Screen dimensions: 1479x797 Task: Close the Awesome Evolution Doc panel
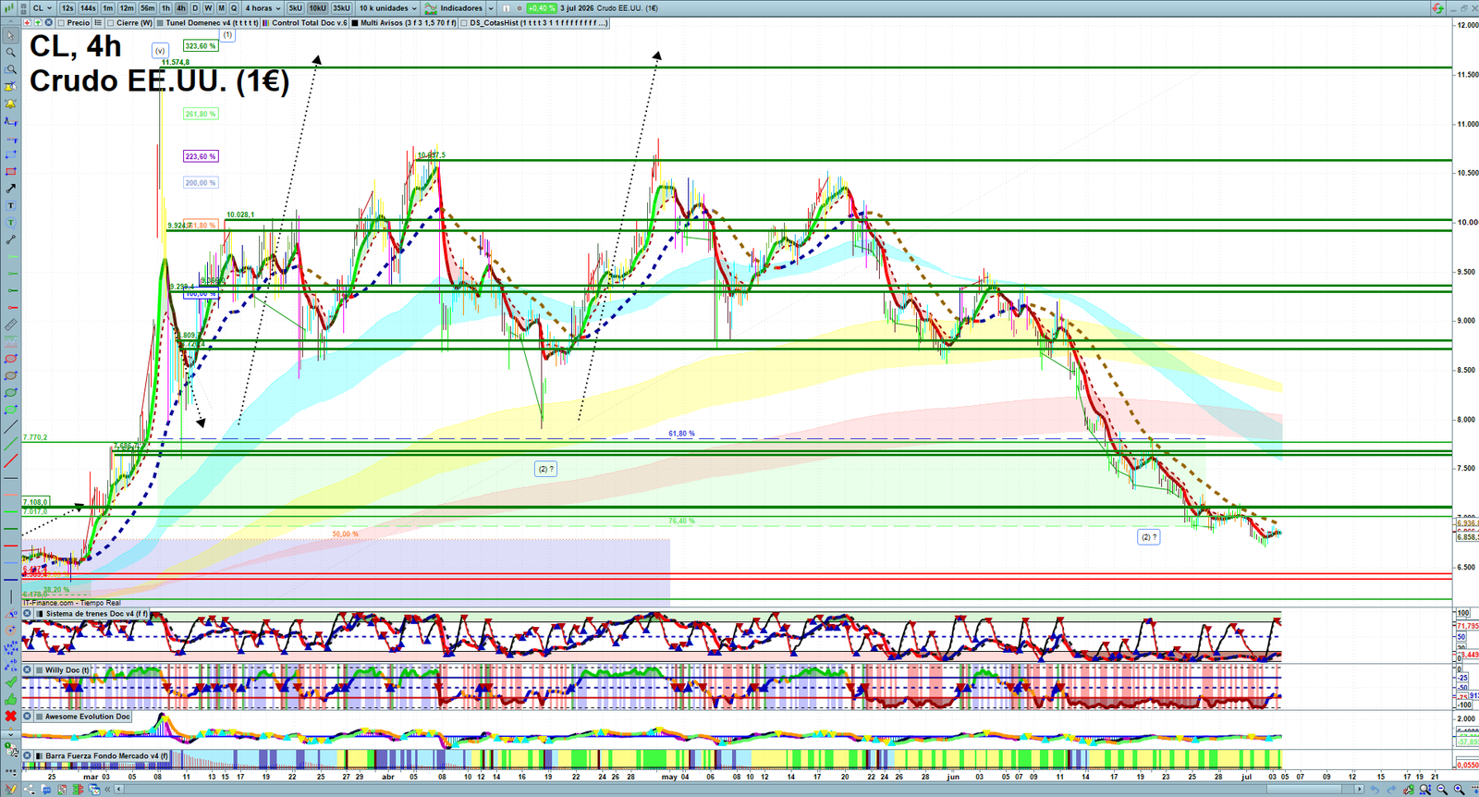click(27, 716)
